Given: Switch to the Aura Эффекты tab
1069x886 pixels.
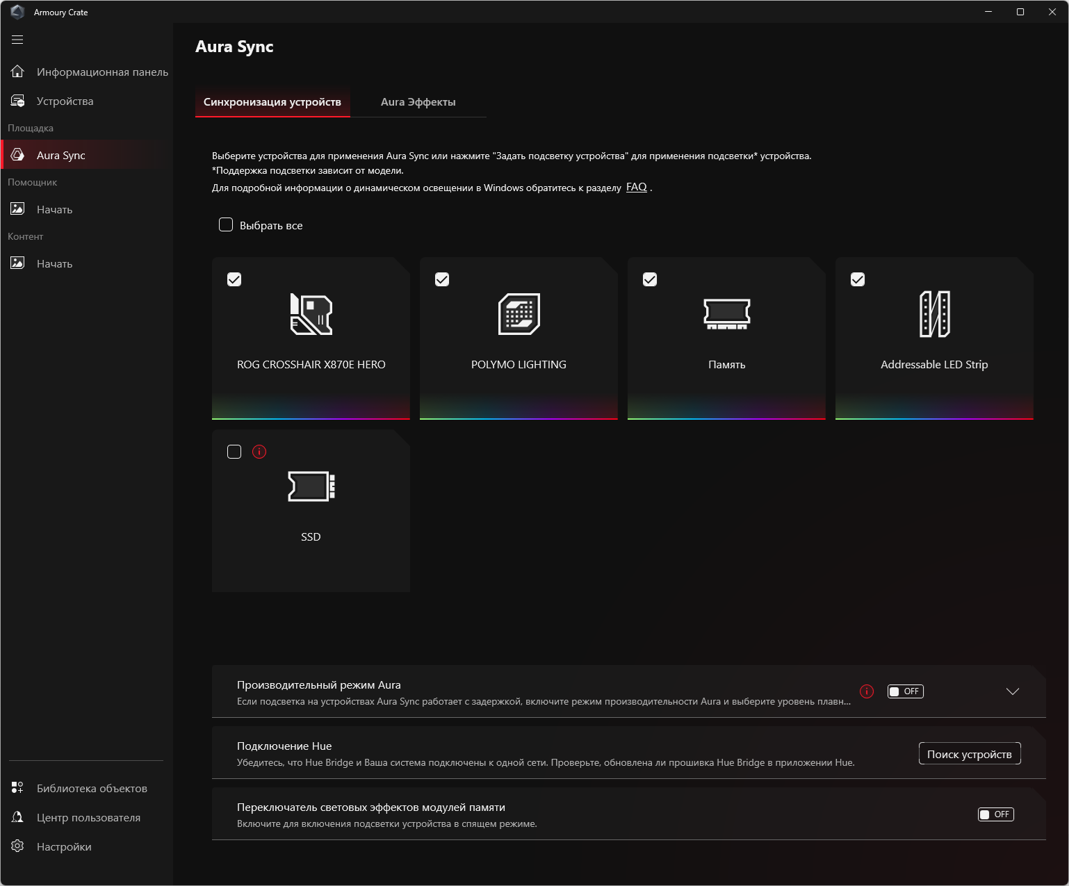Looking at the screenshot, I should click(x=418, y=102).
